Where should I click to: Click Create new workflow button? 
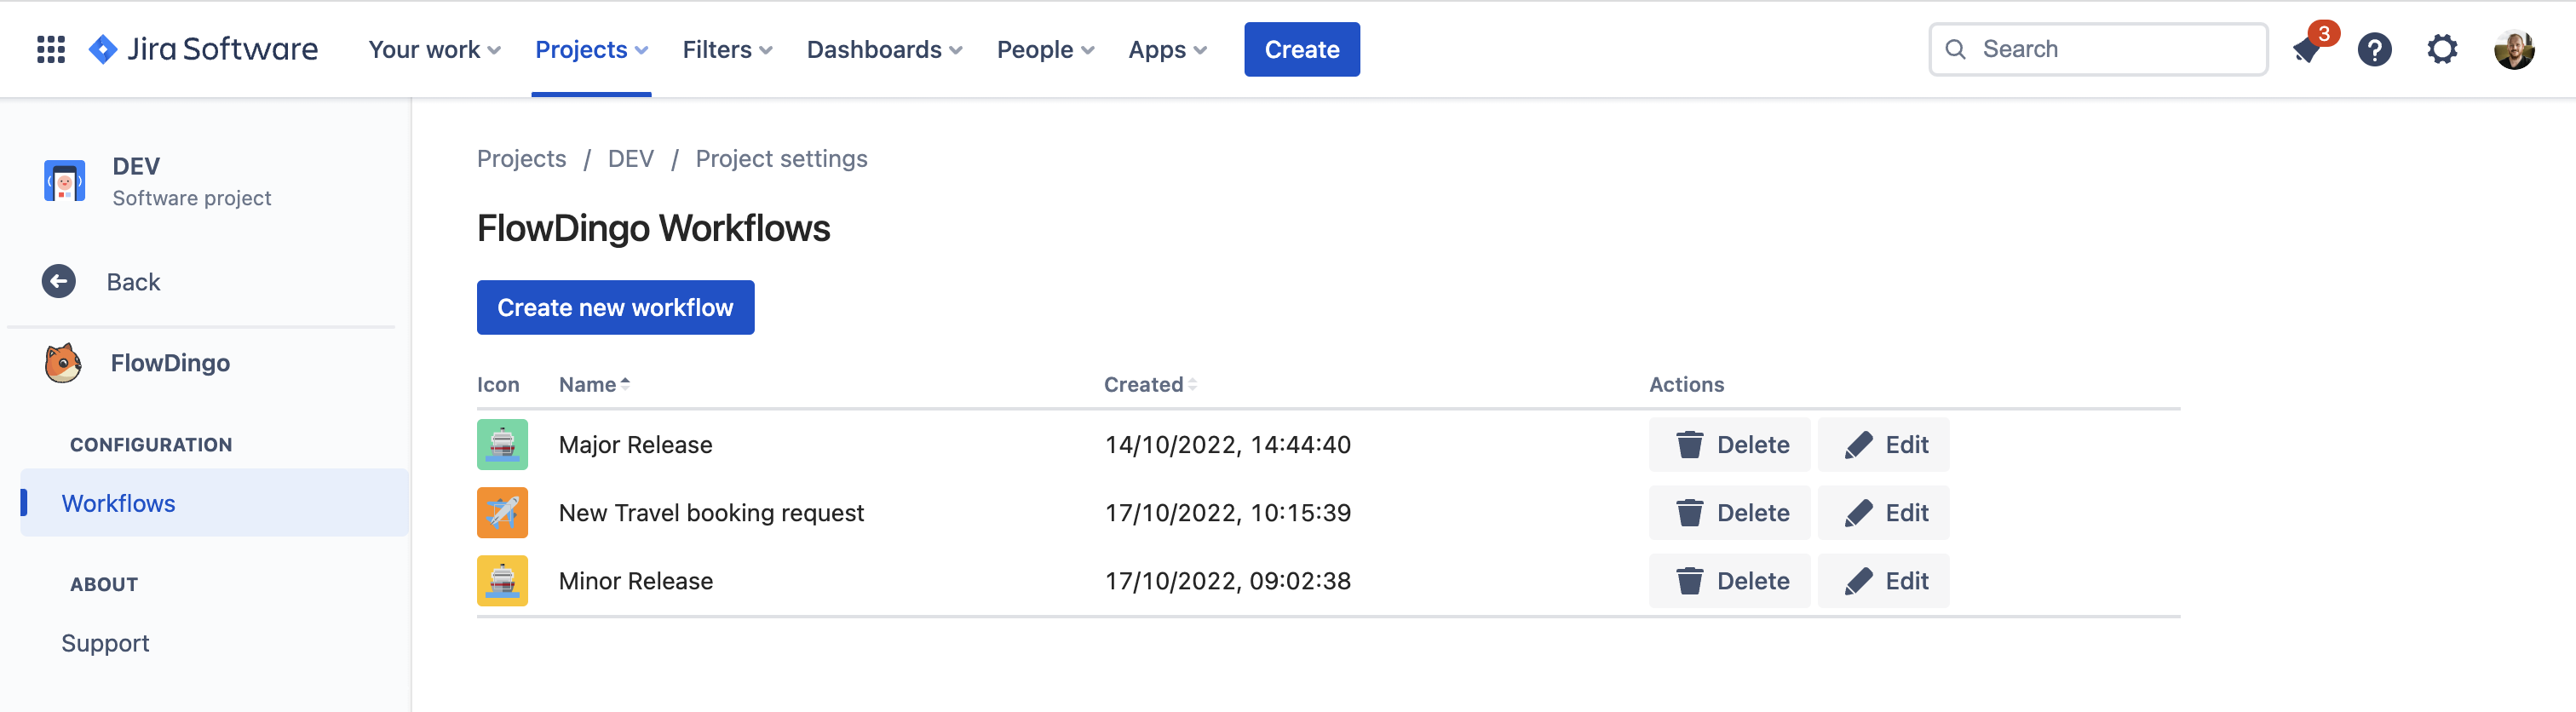[615, 307]
